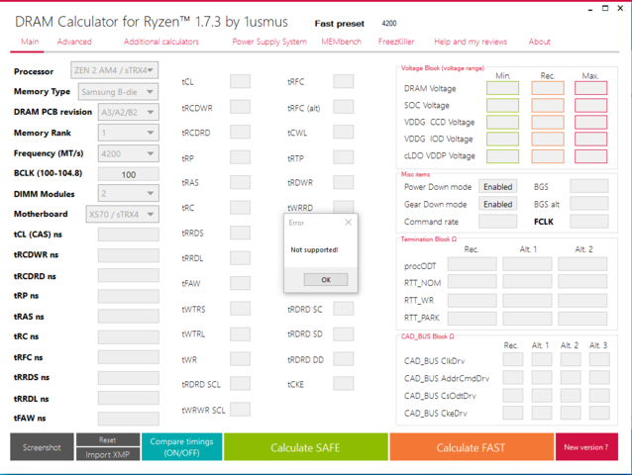
Task: Go to the Power Supply System tab
Action: pos(269,42)
